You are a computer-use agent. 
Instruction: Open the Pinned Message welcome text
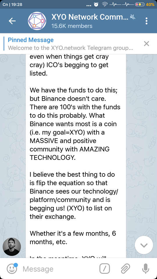pyautogui.click(x=70, y=48)
